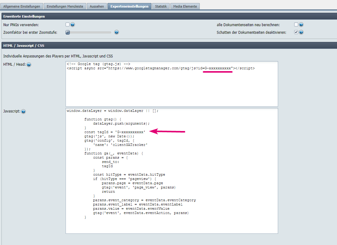Click the 'params.value = eventData.eventValue' line
The width and height of the screenshot is (337, 245).
click(x=131, y=209)
